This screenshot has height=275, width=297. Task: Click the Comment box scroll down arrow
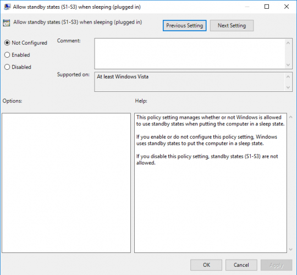pos(288,65)
